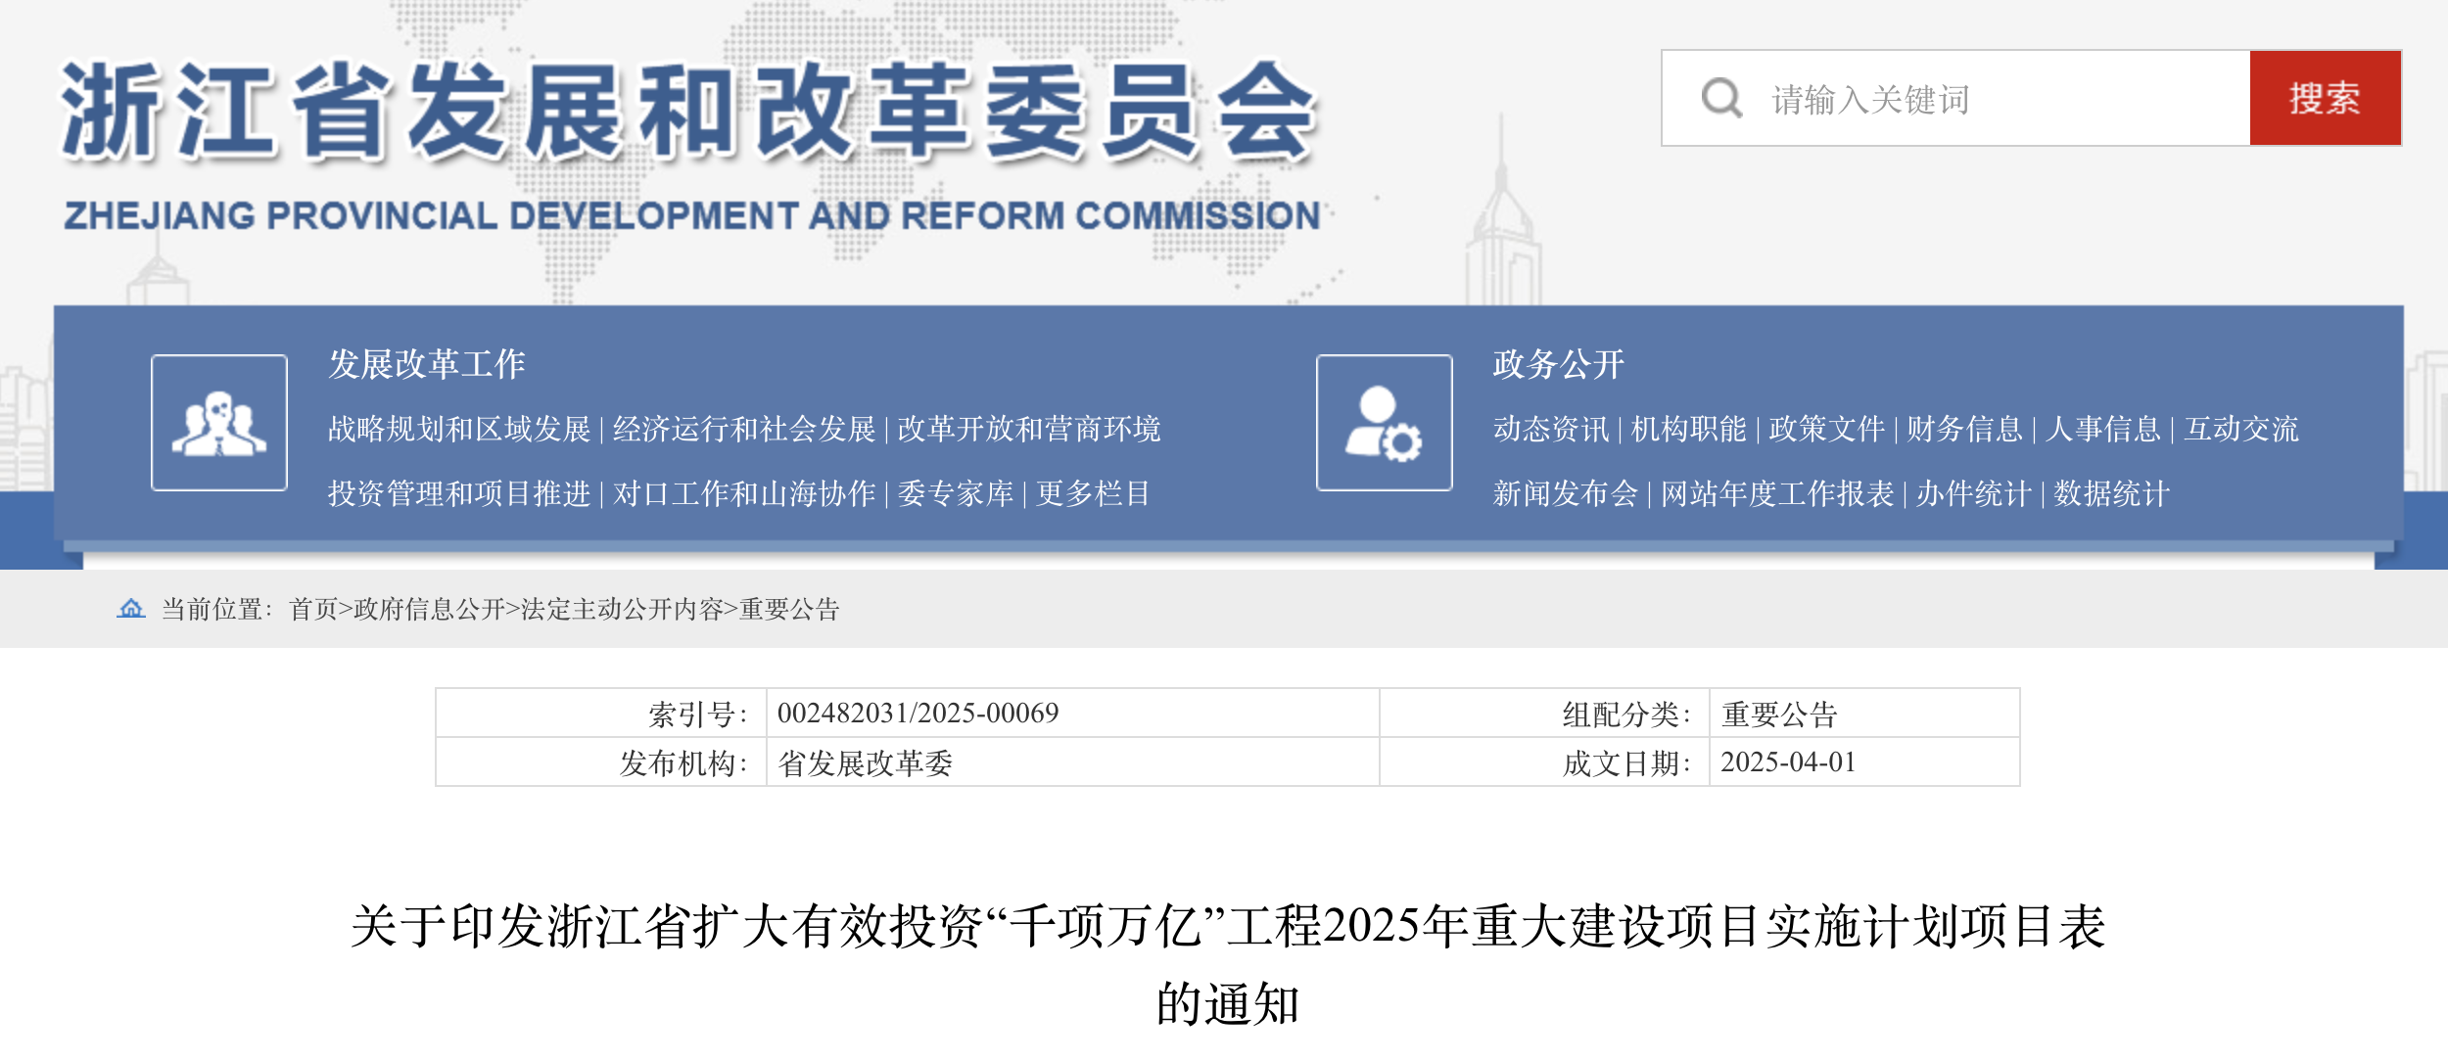Open 经济运行和社会发展 menu link
This screenshot has height=1061, width=2448.
(x=743, y=429)
